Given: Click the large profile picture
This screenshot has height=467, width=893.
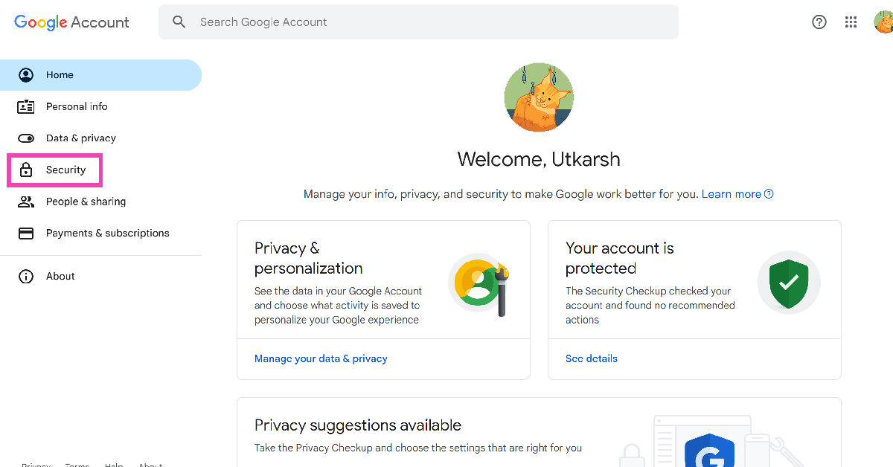Looking at the screenshot, I should [539, 97].
